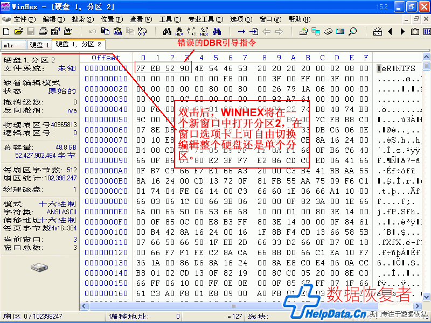Click total capacity value 48.8 GB
The image size is (431, 323).
(x=66, y=148)
